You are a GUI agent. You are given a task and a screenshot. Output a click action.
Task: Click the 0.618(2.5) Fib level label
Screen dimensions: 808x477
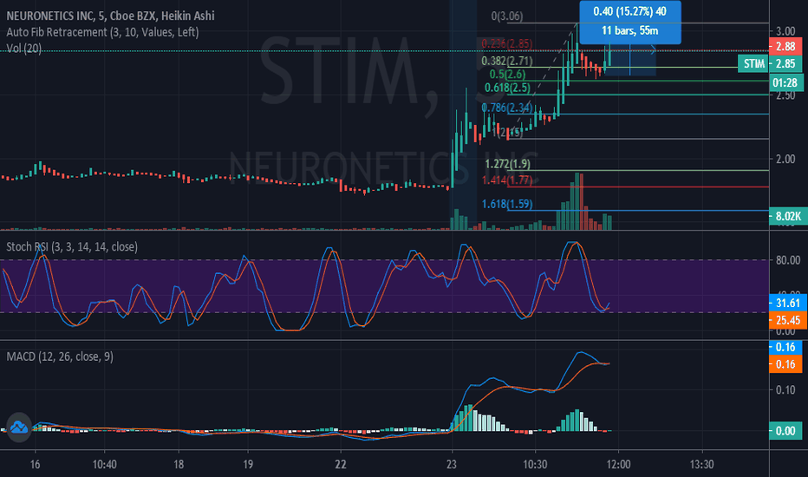point(507,88)
